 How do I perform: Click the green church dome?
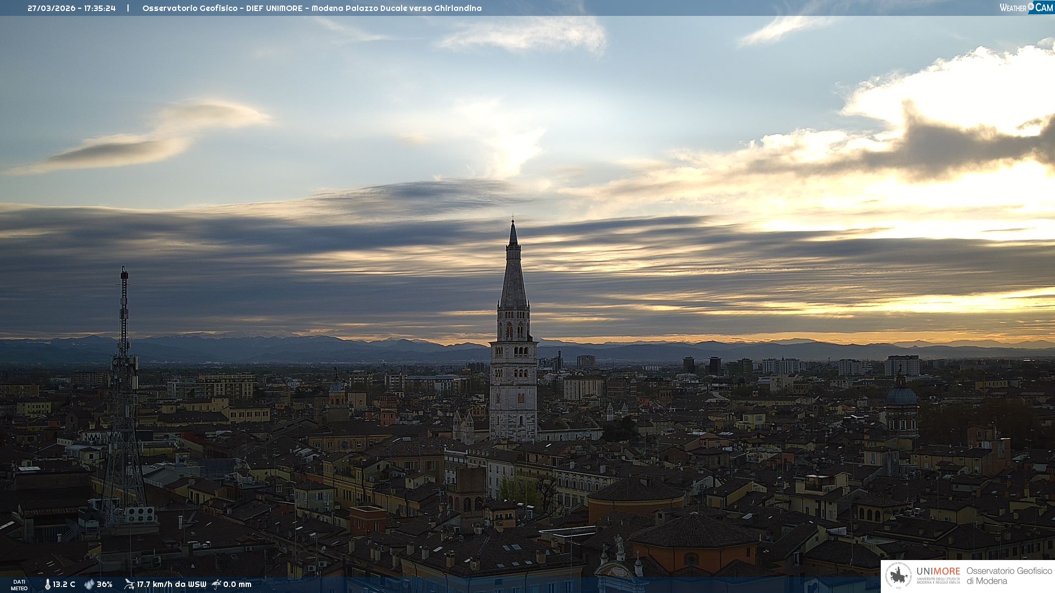tap(901, 395)
